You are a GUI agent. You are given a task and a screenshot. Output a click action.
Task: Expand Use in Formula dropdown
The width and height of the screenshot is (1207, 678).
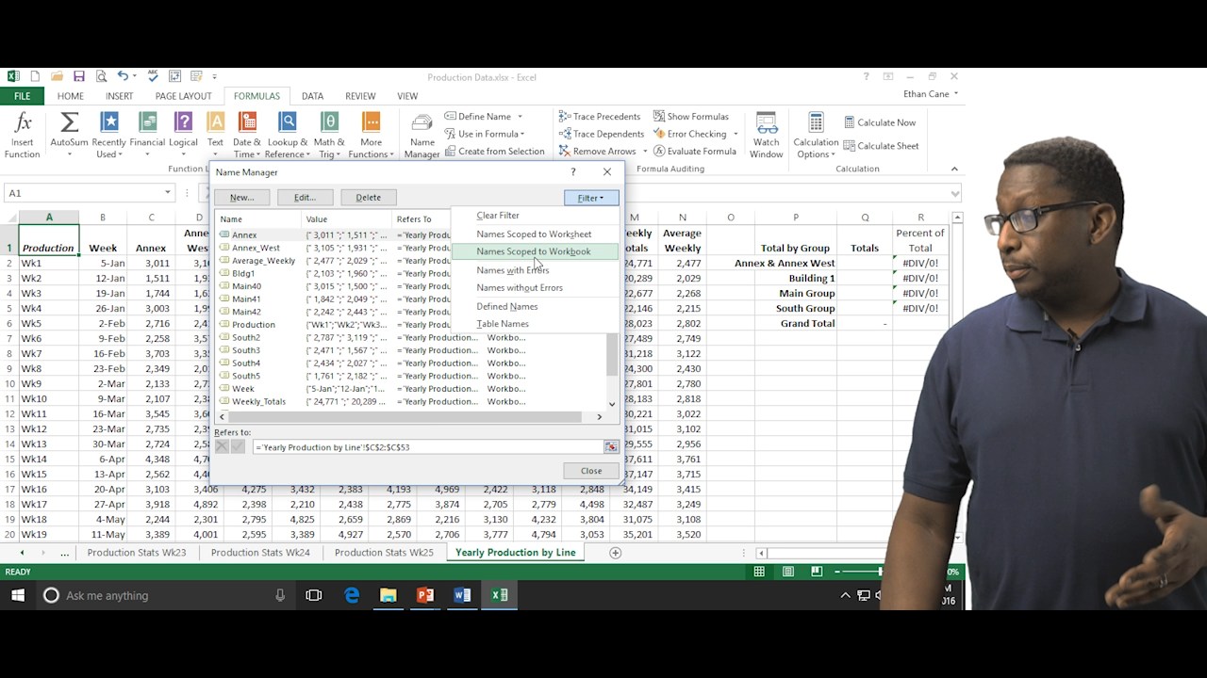[x=522, y=134]
